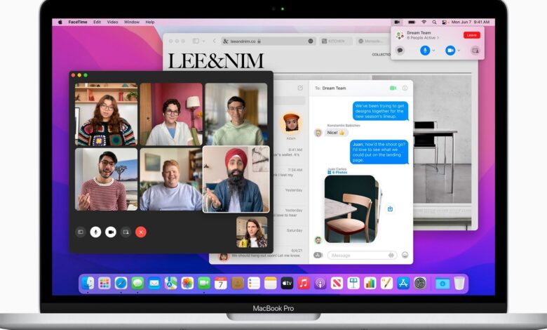Open Help menu
This screenshot has height=330, width=547.
click(150, 22)
